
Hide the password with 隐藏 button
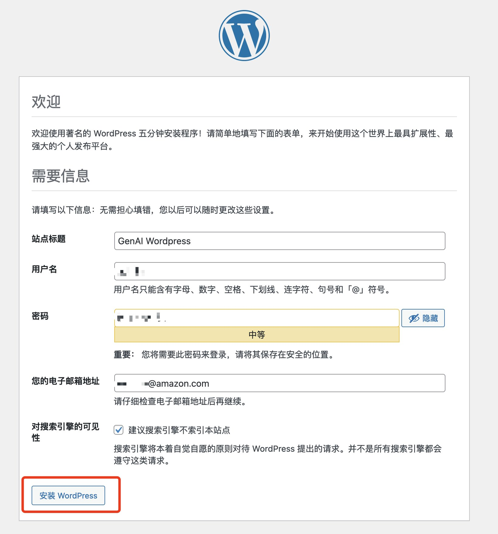(x=423, y=318)
